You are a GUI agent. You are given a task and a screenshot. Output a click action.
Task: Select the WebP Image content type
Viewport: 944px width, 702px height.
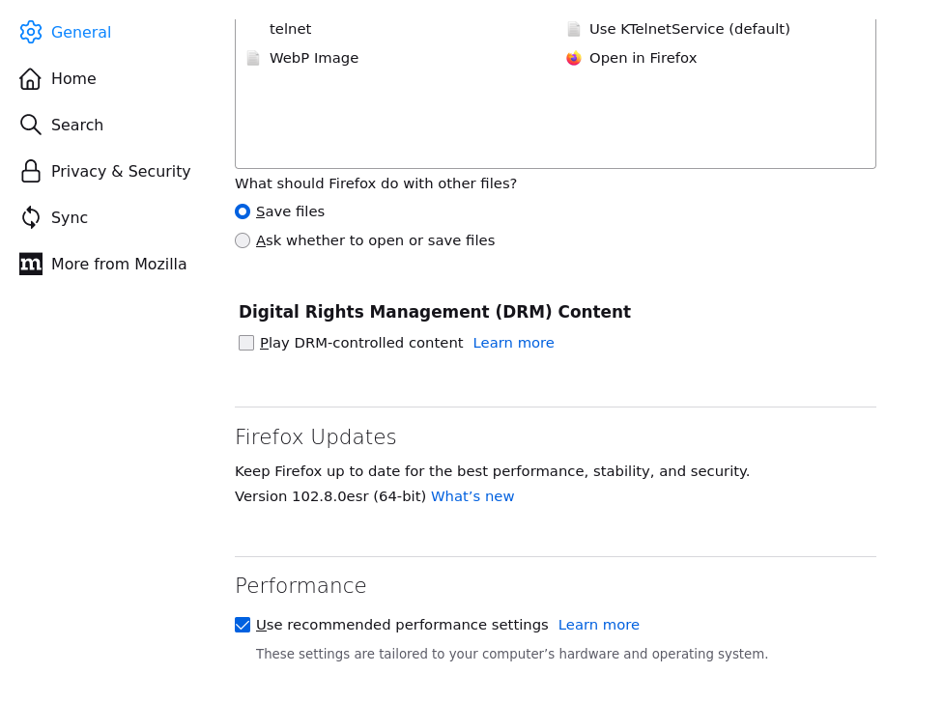(x=555, y=58)
